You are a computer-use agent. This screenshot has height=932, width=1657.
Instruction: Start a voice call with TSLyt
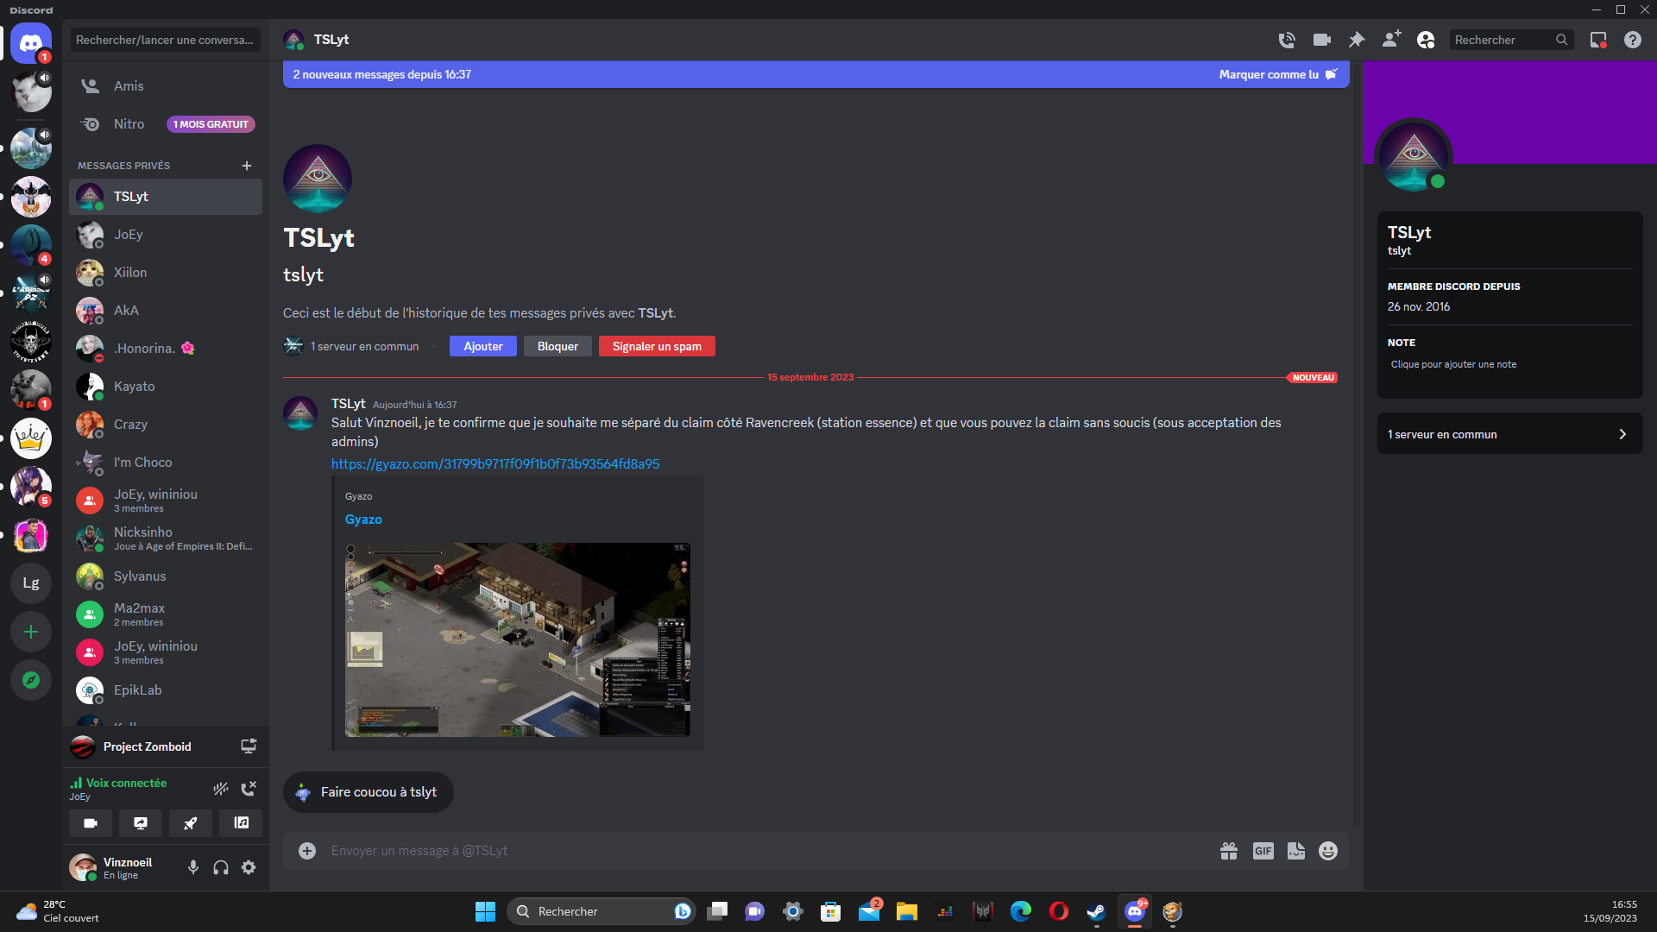click(1287, 40)
